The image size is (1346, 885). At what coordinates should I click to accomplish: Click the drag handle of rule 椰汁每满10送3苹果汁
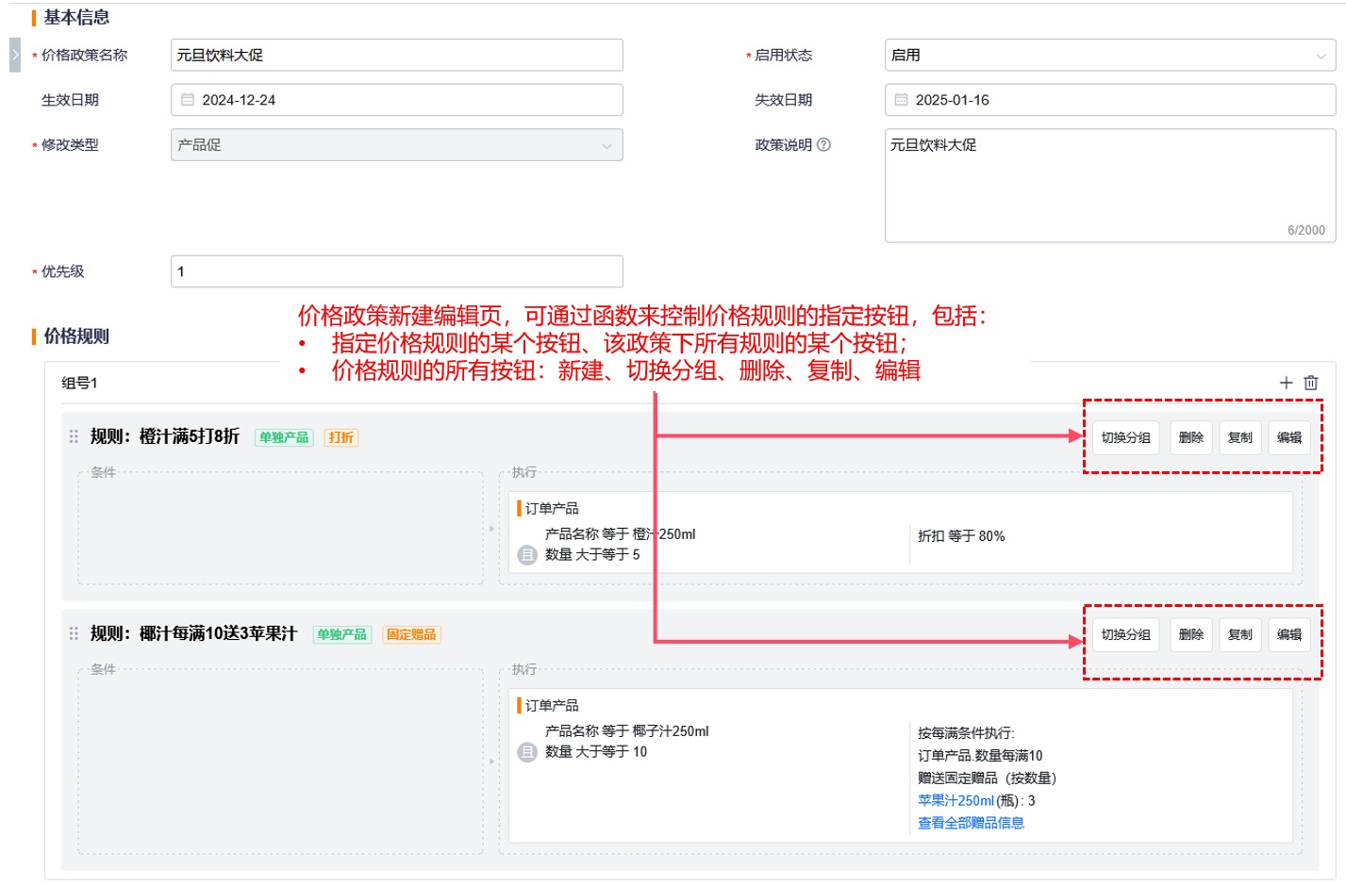coord(74,633)
